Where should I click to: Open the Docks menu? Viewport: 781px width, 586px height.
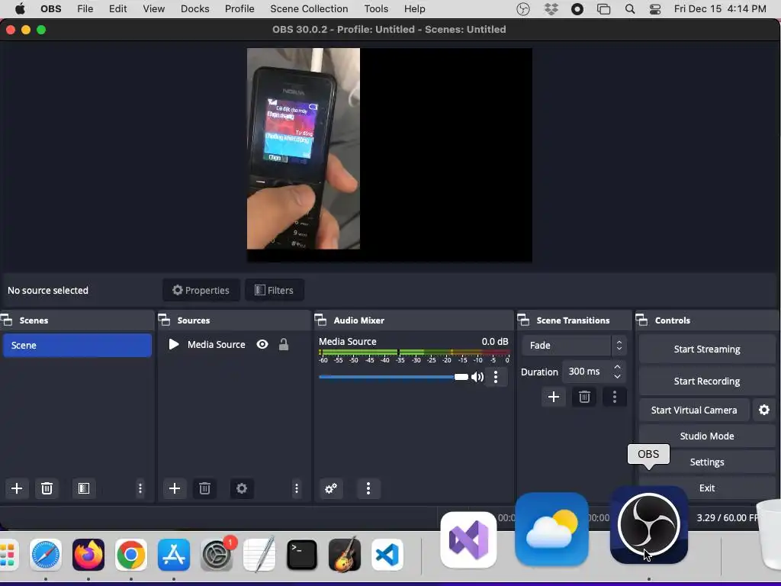click(194, 9)
